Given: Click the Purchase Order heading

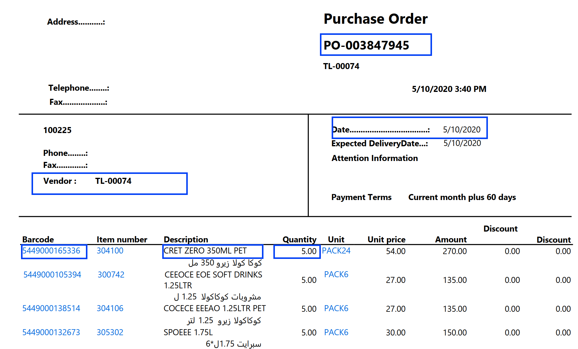Looking at the screenshot, I should tap(376, 19).
